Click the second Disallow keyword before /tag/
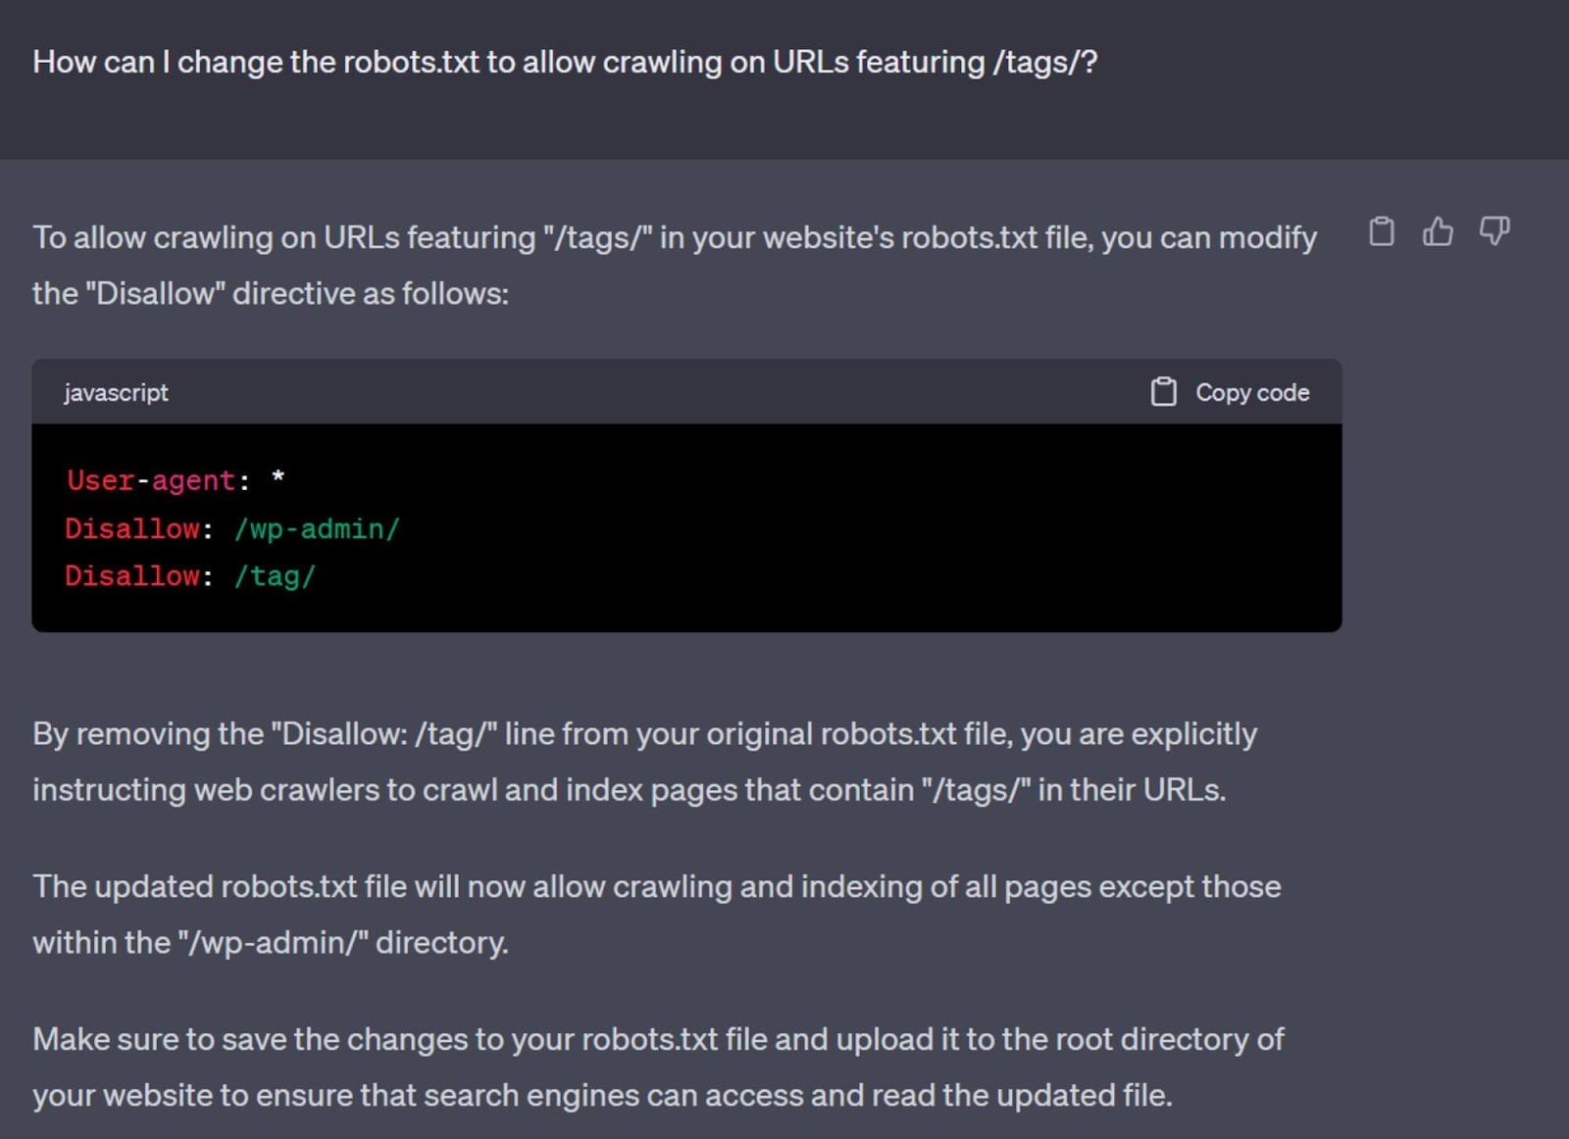Viewport: 1569px width, 1139px height. pos(132,576)
